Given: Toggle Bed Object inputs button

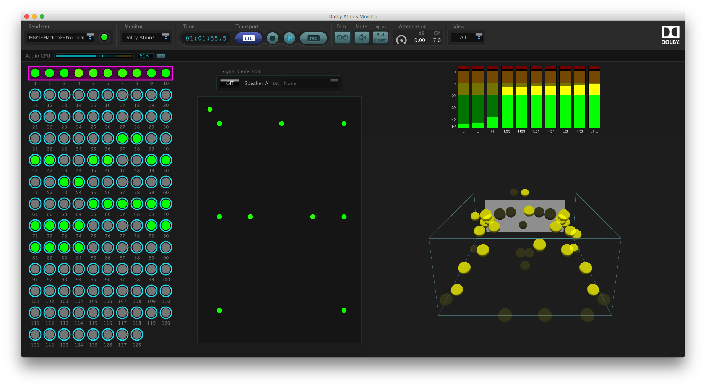Looking at the screenshot, I should pos(380,37).
